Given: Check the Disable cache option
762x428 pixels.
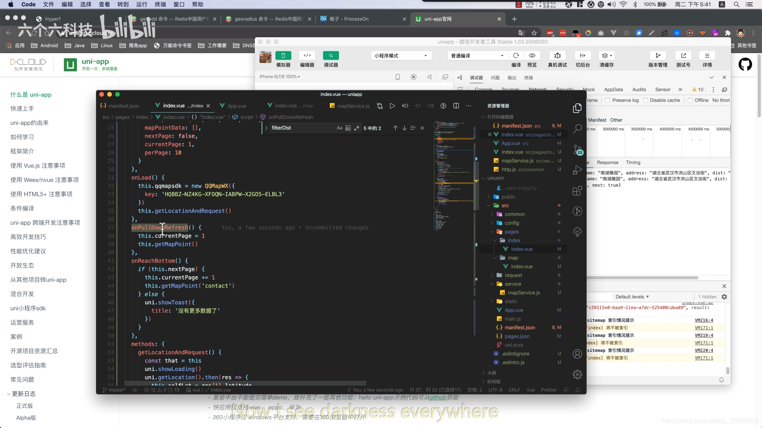Looking at the screenshot, I should click(x=645, y=100).
